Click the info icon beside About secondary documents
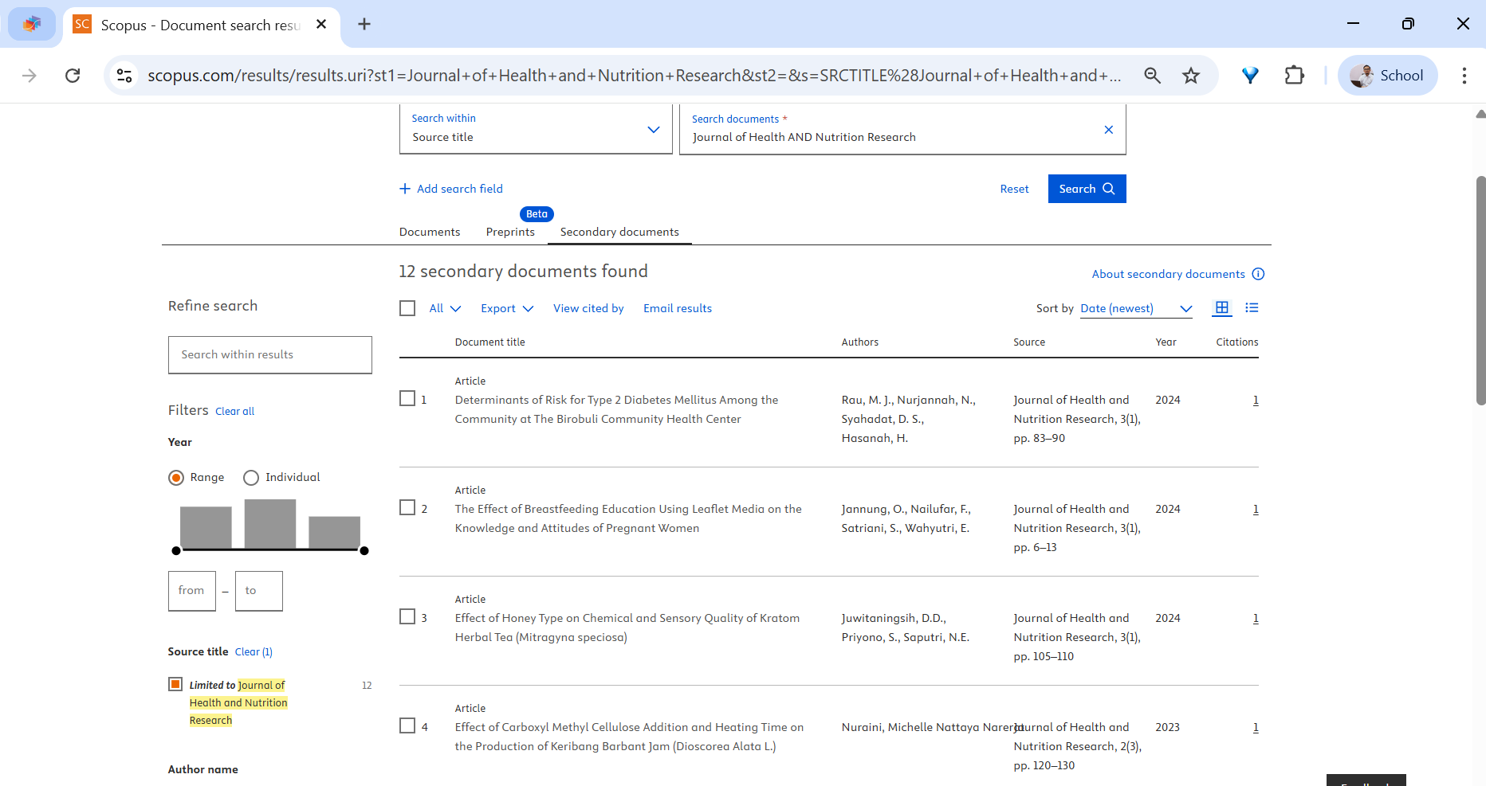1486x786 pixels. click(x=1258, y=274)
